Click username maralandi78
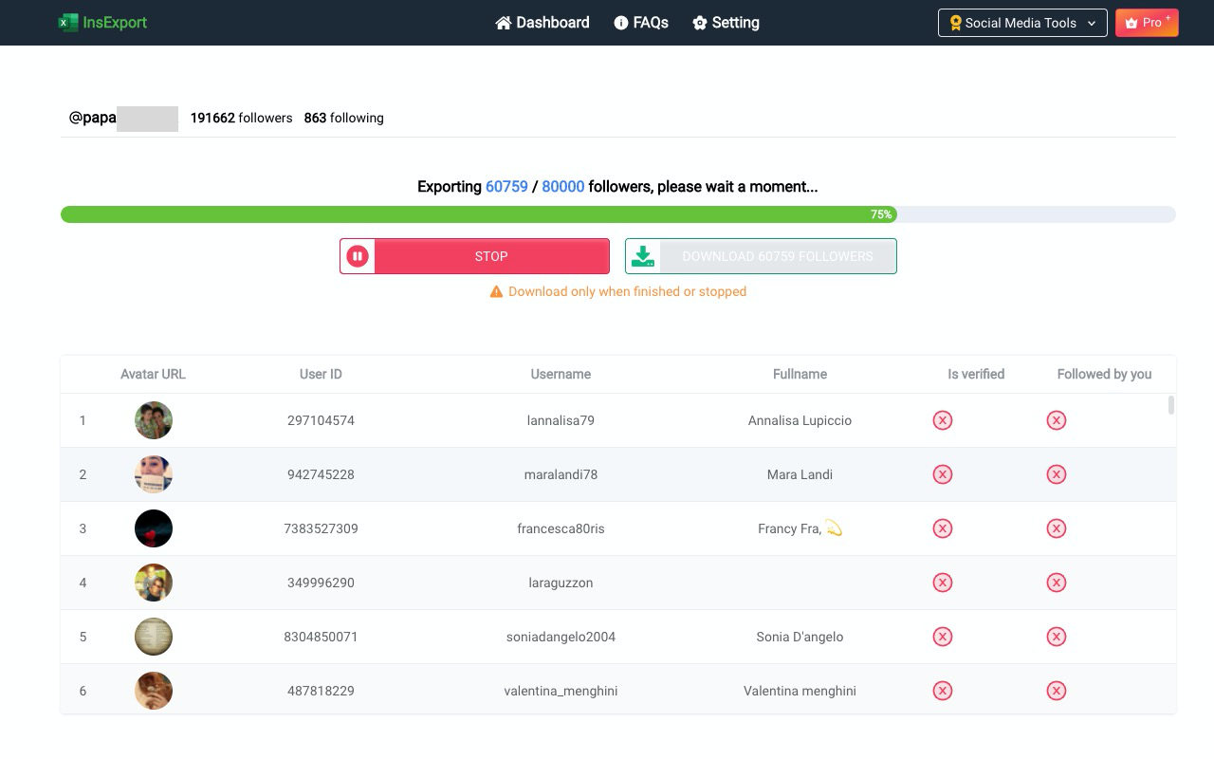Screen dimensions: 1214x759 [x=561, y=474]
